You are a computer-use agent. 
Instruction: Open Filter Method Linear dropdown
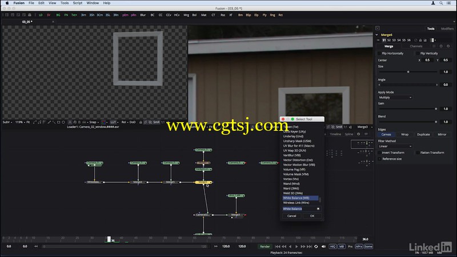395,146
